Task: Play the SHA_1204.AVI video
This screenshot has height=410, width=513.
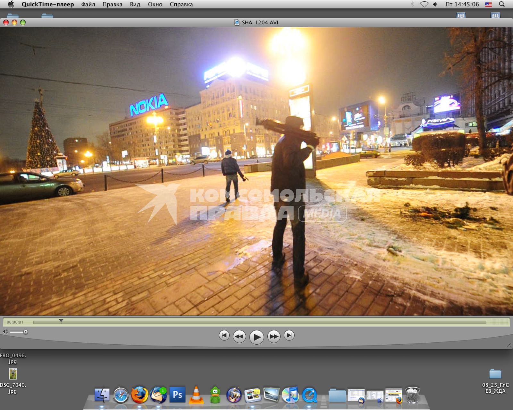Action: tap(256, 337)
